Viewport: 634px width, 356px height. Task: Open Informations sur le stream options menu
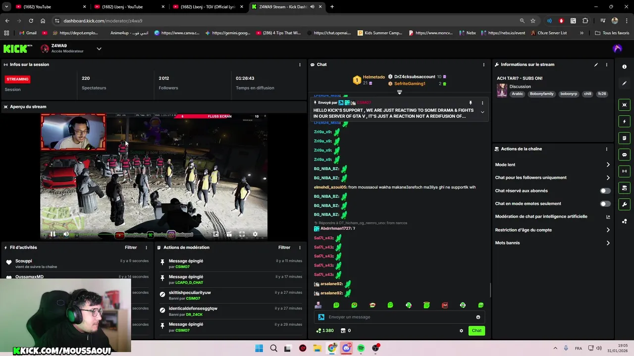(x=606, y=65)
